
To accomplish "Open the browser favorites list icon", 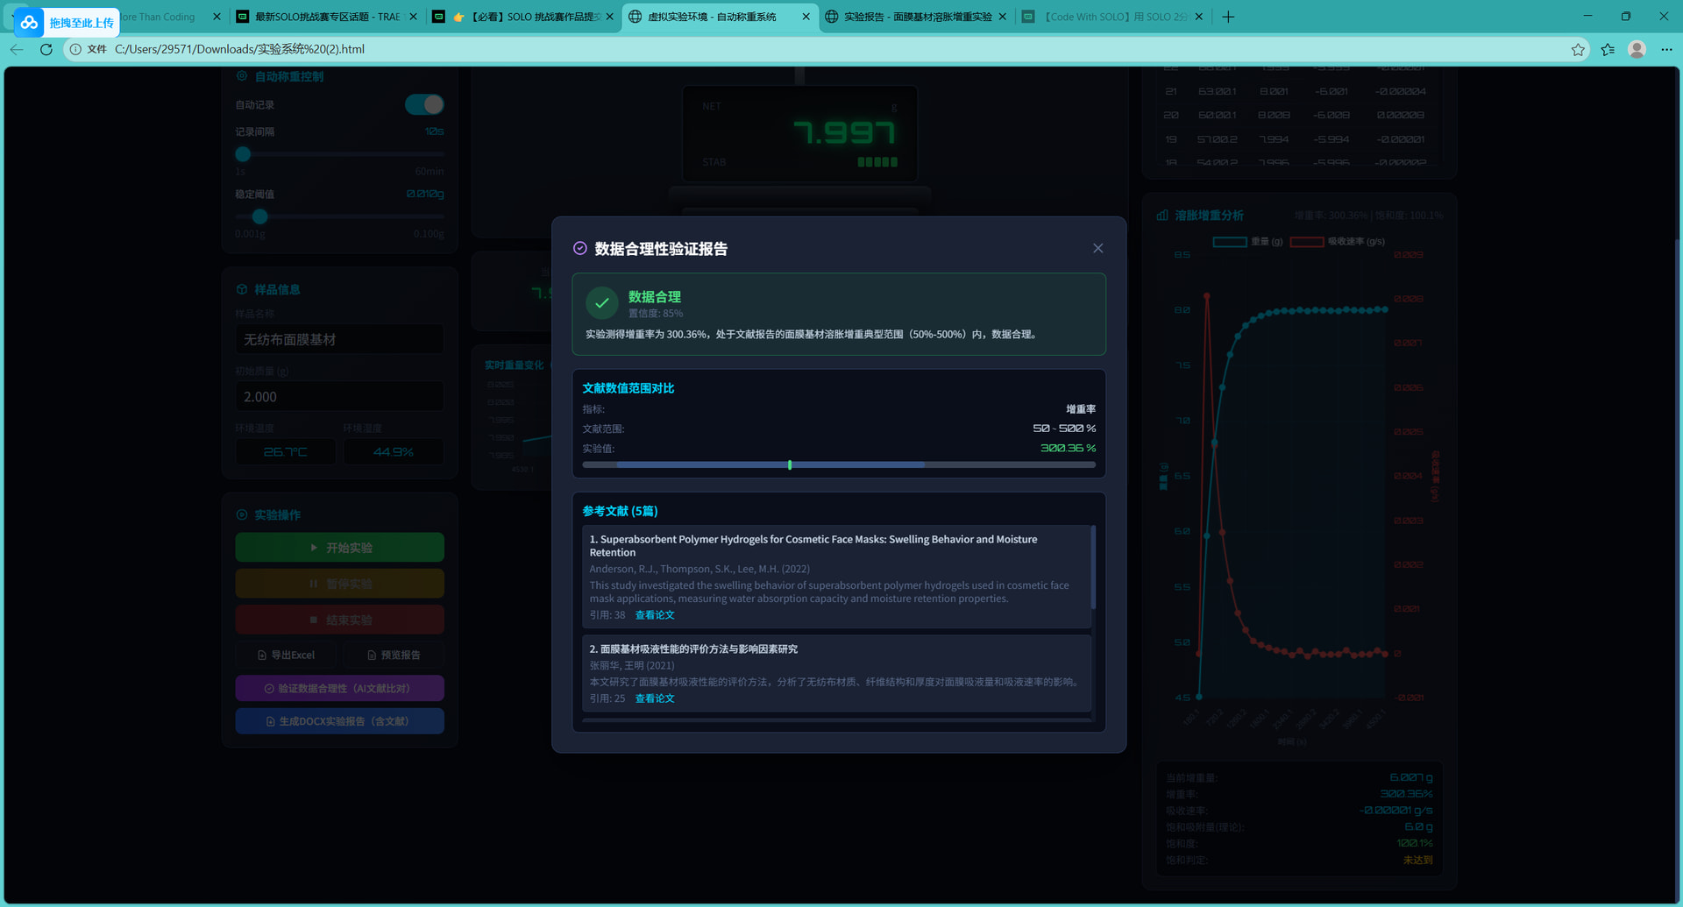I will coord(1608,49).
